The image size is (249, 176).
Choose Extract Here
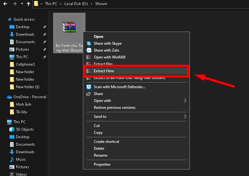[104, 71]
